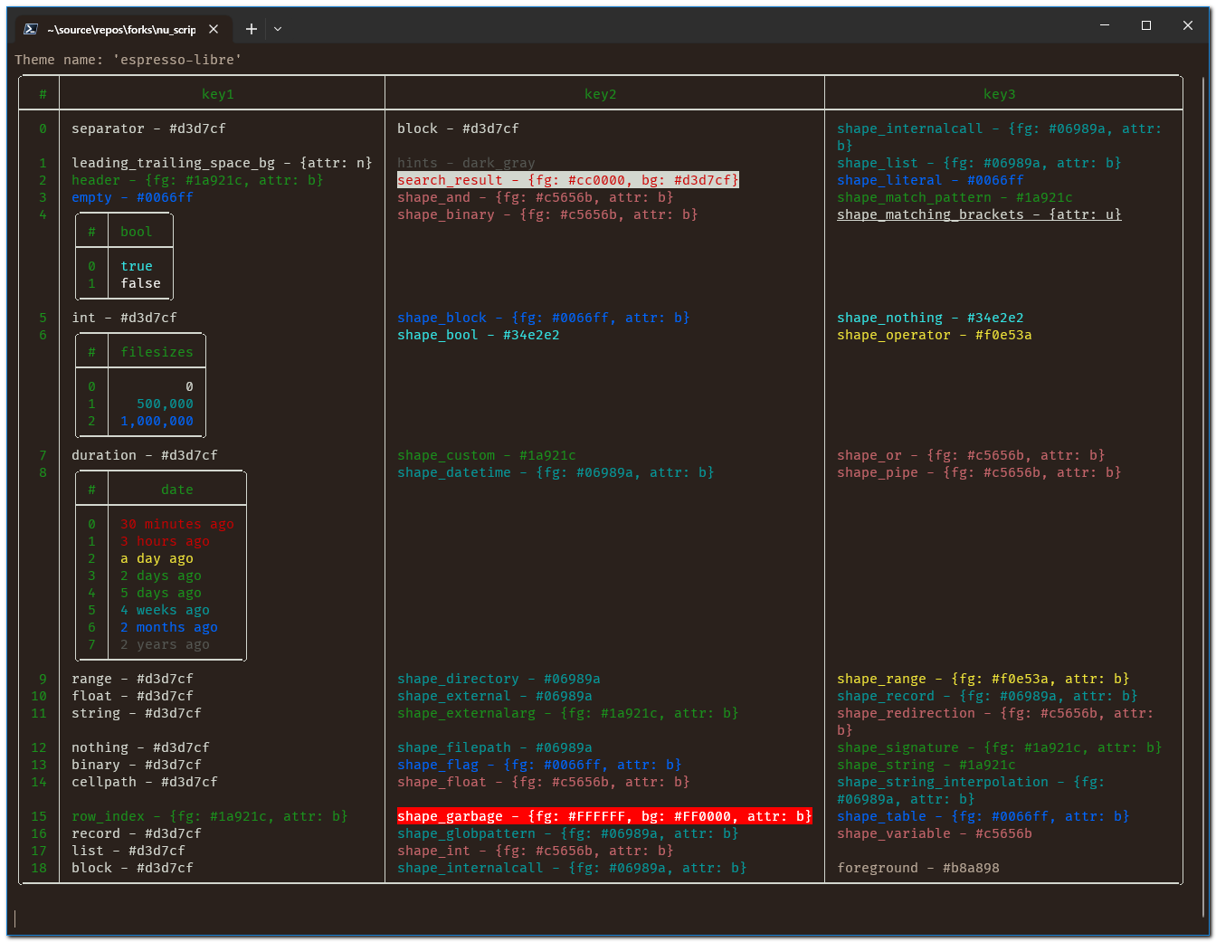
Task: Open a new terminal tab with plus button
Action: pyautogui.click(x=252, y=29)
